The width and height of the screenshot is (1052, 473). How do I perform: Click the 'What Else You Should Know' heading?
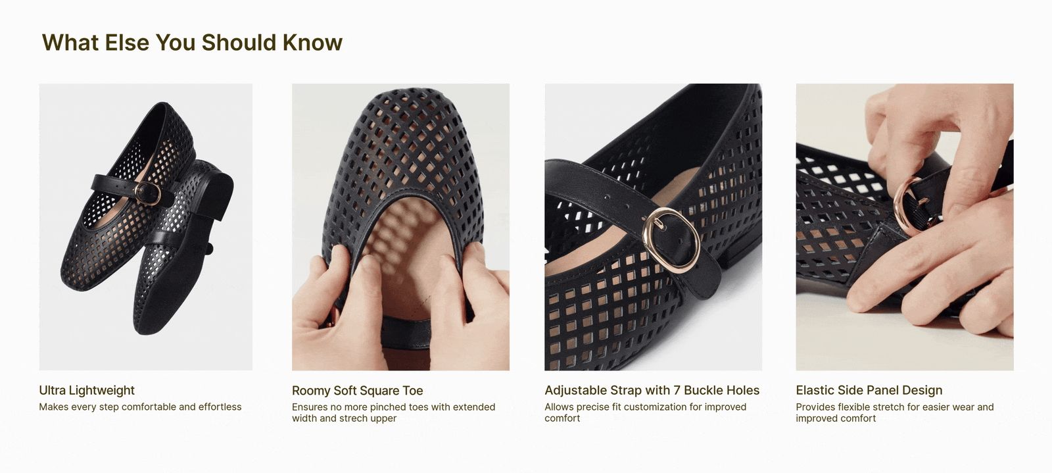(x=192, y=43)
